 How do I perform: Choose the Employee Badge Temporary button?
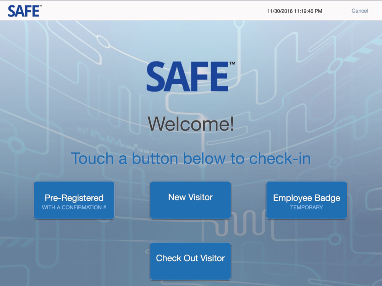tap(306, 200)
